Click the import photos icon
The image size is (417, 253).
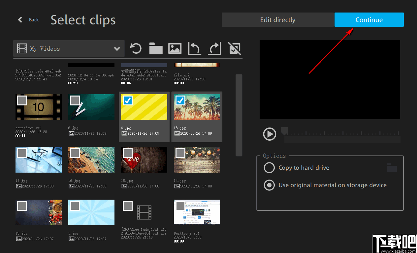(175, 48)
